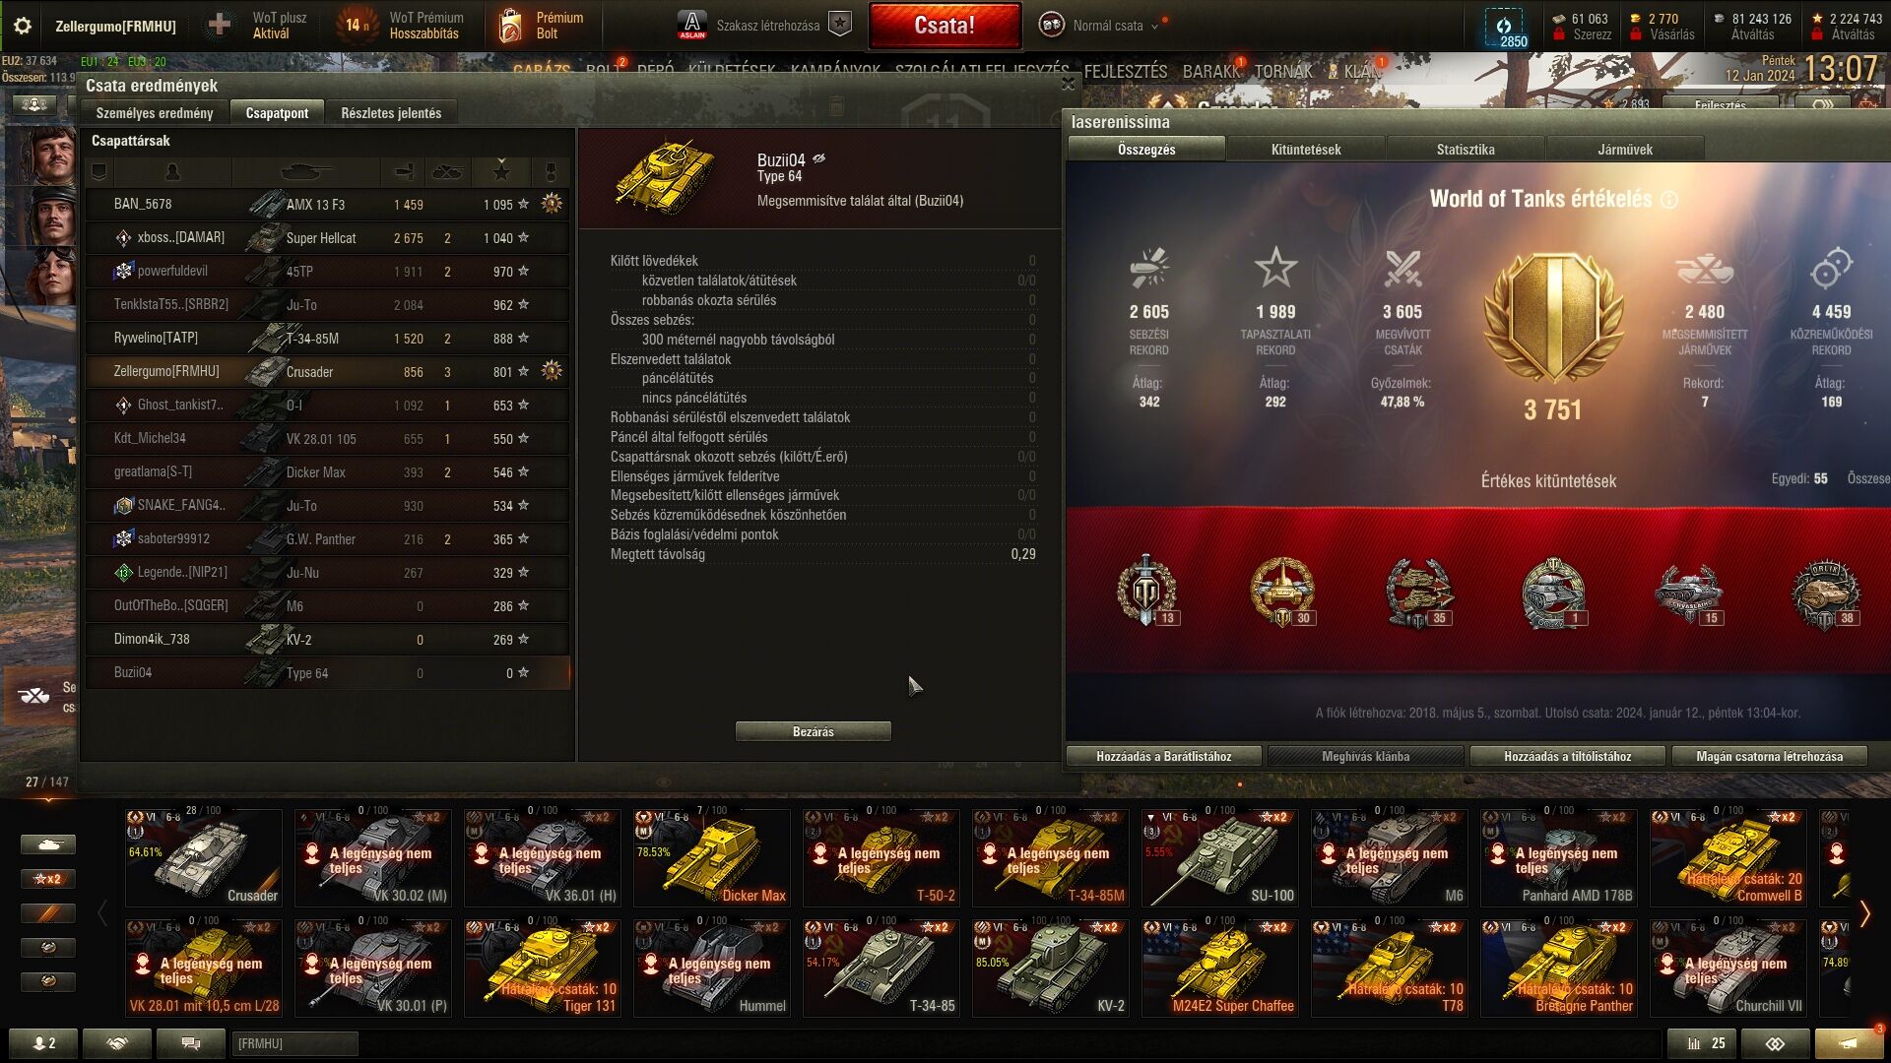Open the Statisztika profile tab

[x=1465, y=150]
